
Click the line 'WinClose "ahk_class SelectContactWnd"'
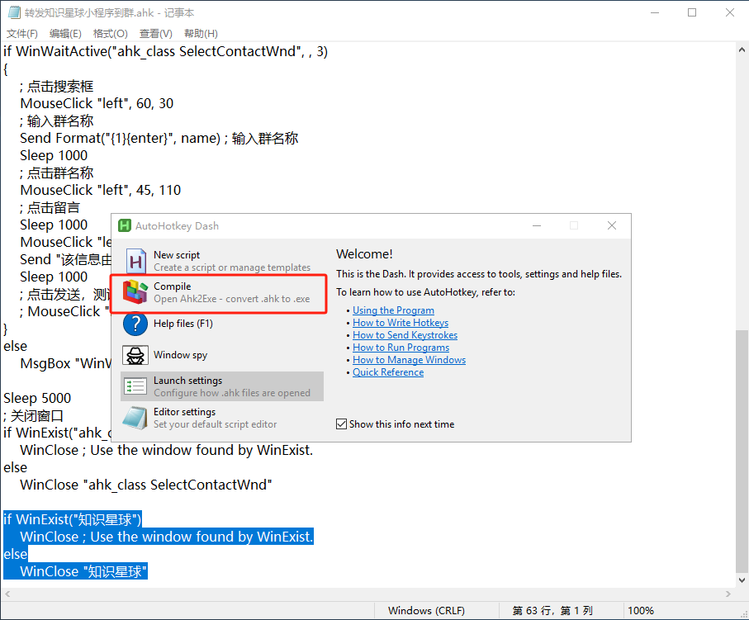point(145,485)
